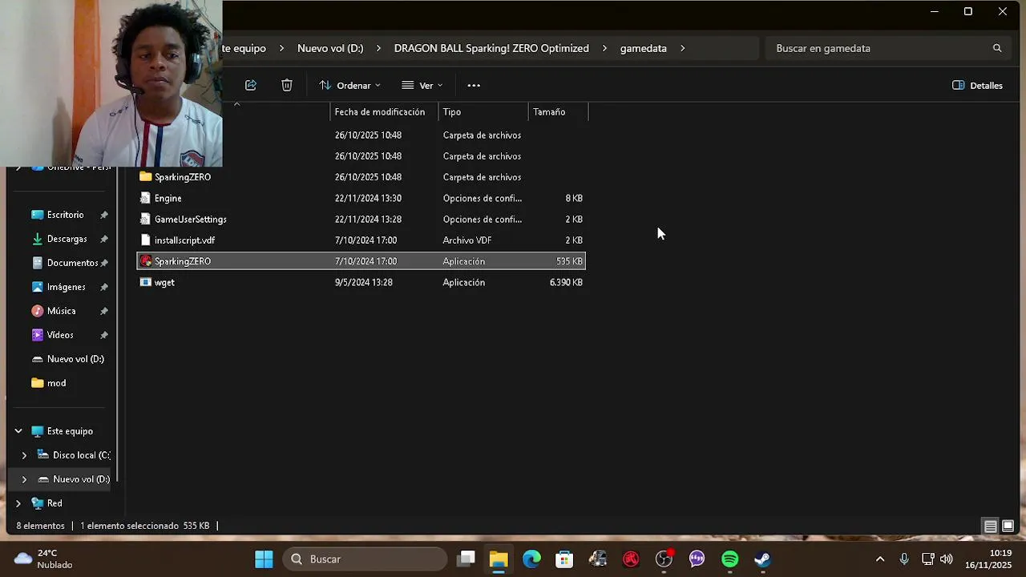Collapse the Este equipo tree node
This screenshot has width=1026, height=577.
pyautogui.click(x=18, y=431)
